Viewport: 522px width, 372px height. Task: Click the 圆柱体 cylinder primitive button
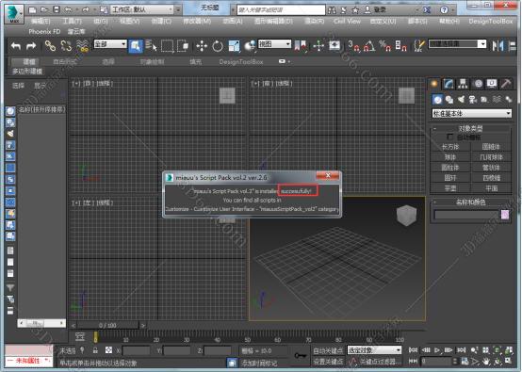point(450,168)
